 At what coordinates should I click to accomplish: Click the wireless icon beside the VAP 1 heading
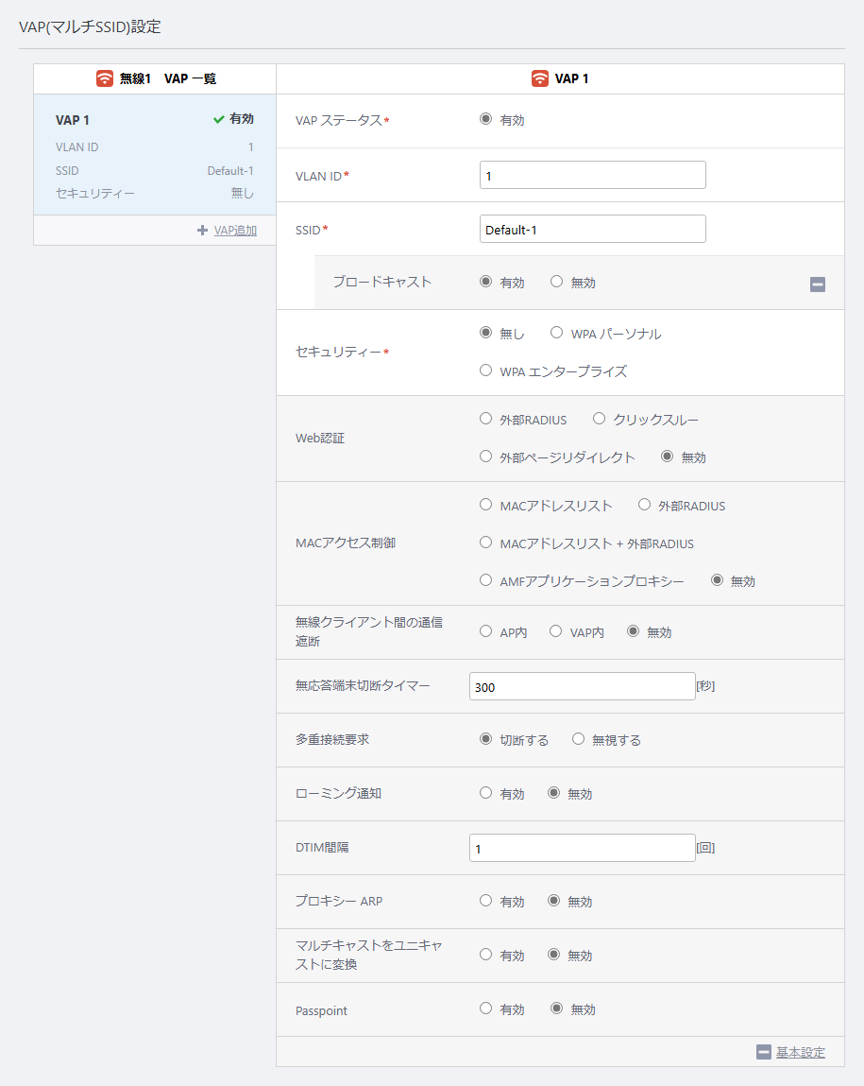tap(539, 78)
